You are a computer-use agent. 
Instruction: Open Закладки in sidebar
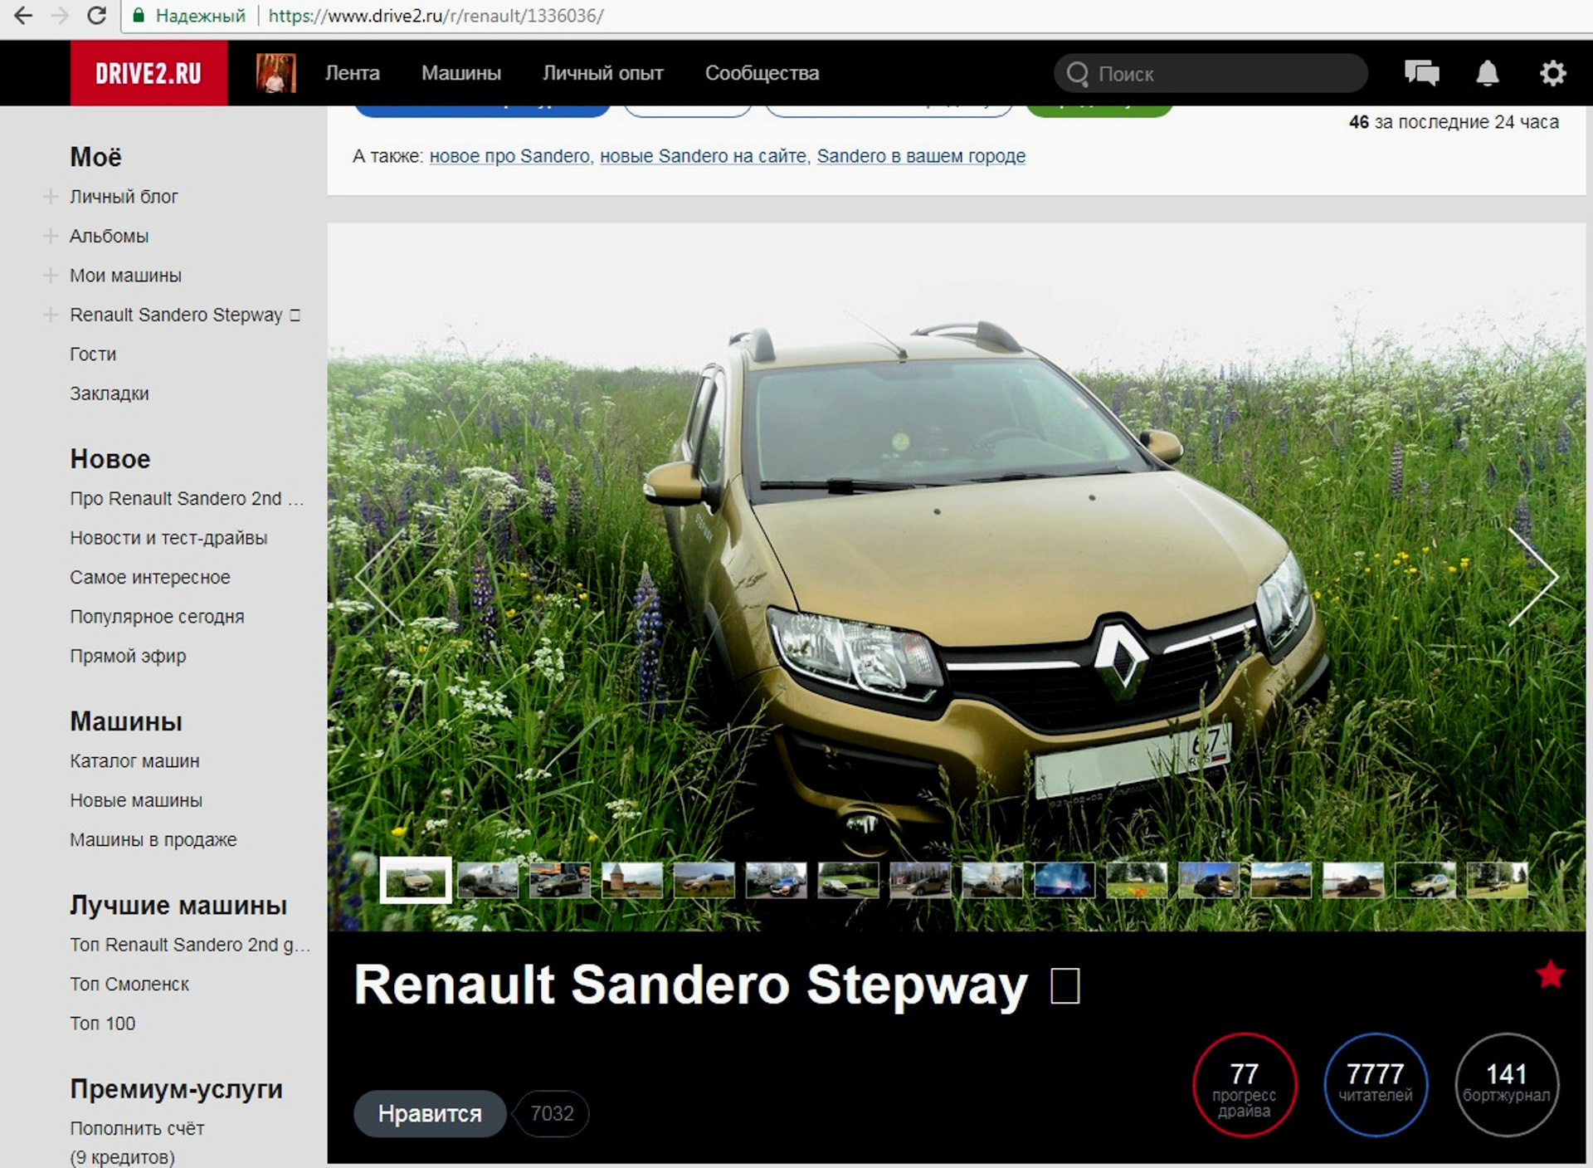pos(110,393)
